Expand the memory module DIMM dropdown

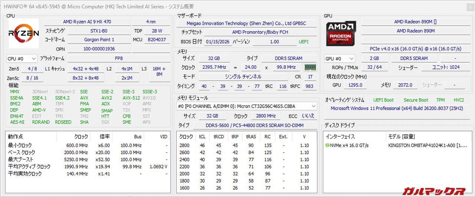(247, 106)
